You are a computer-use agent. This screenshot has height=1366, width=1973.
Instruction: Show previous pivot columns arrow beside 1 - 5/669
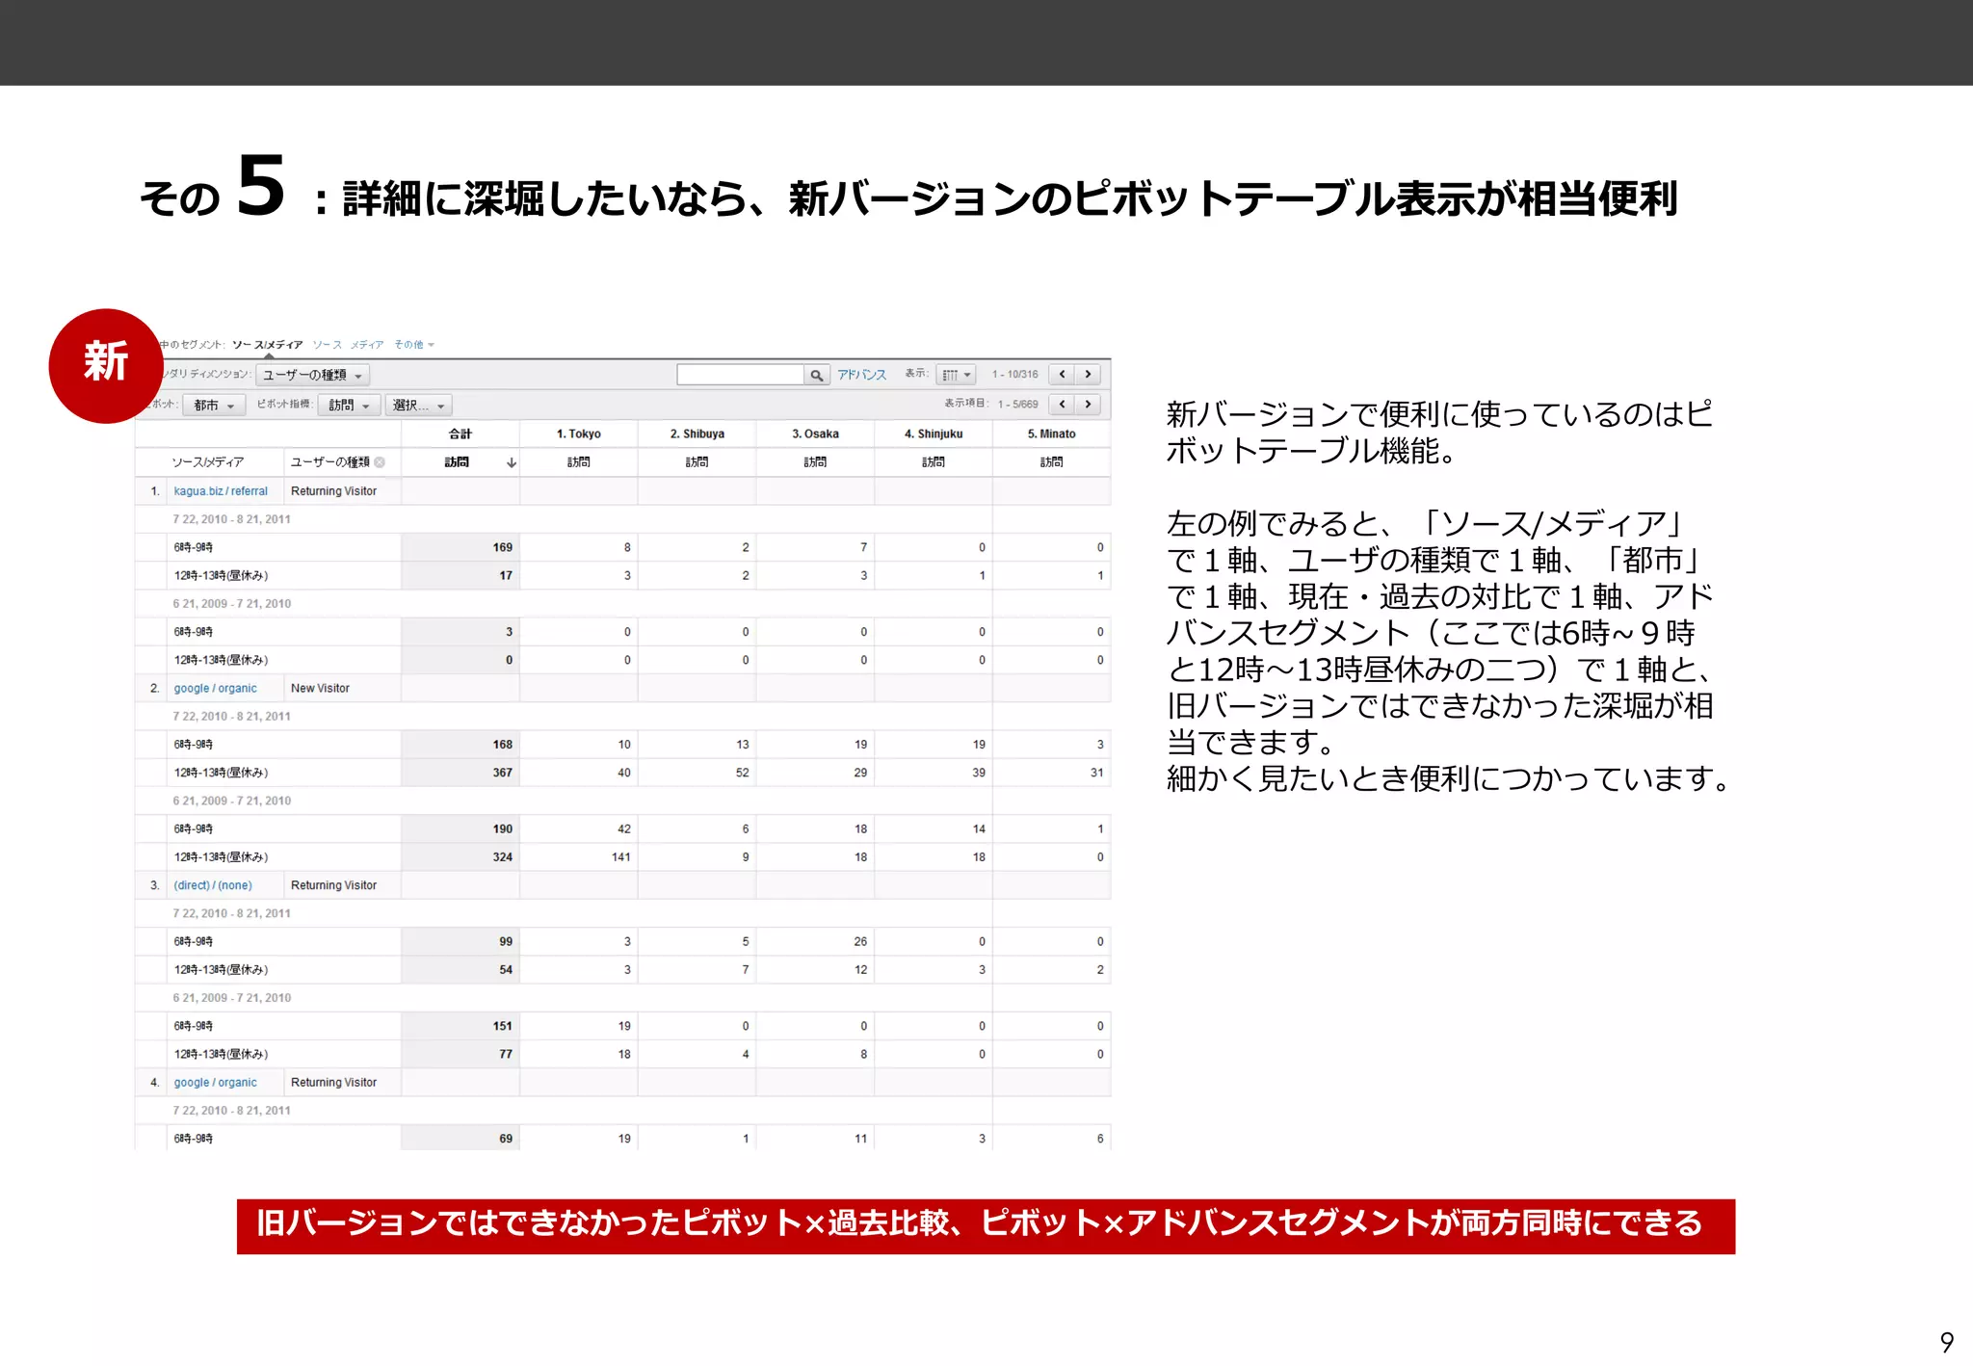click(1063, 404)
